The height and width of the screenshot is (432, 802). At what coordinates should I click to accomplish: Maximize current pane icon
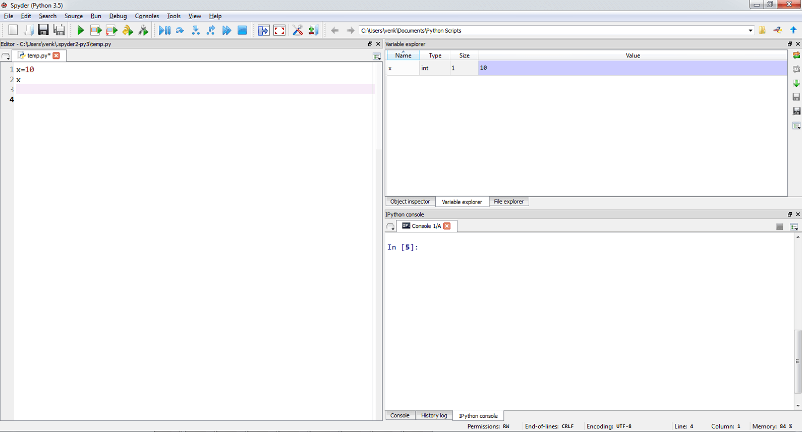coord(263,30)
